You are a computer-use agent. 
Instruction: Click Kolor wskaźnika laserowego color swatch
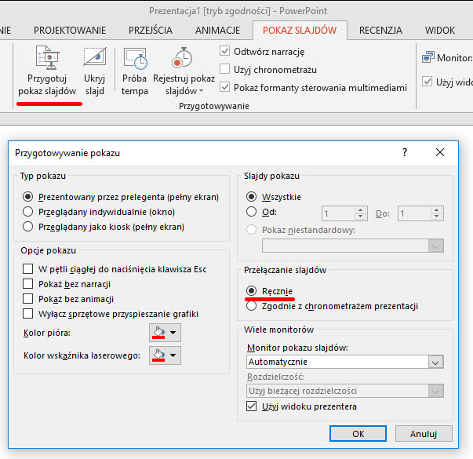[x=158, y=355]
